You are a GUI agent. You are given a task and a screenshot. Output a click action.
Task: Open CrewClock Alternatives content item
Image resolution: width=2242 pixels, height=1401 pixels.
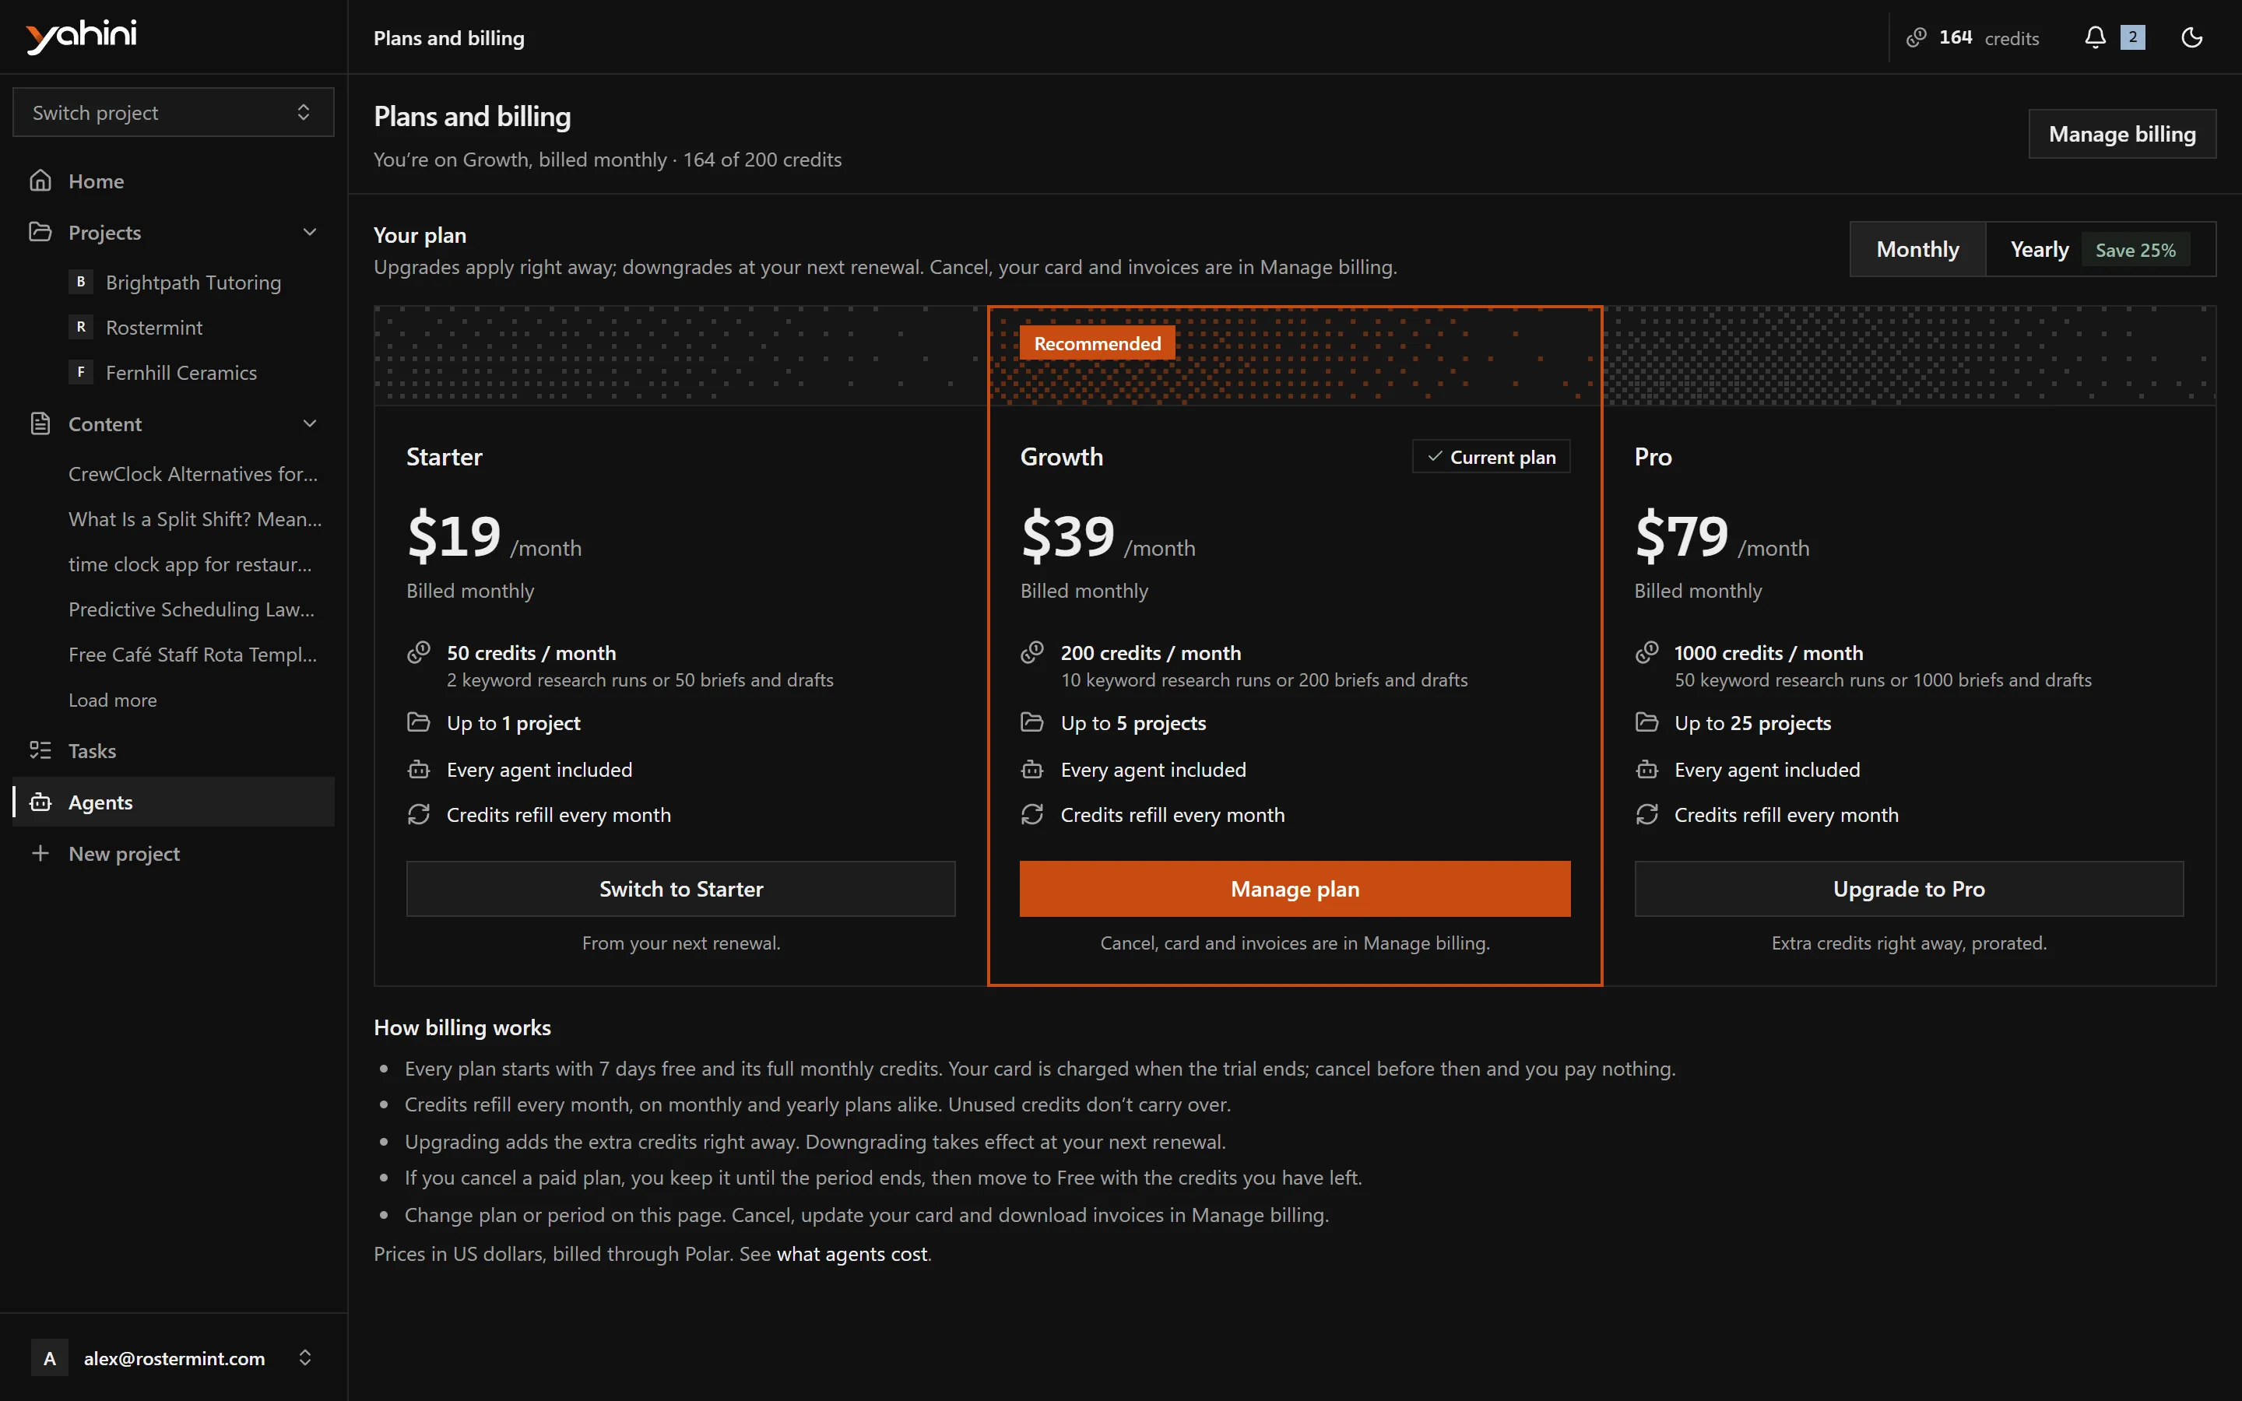193,473
